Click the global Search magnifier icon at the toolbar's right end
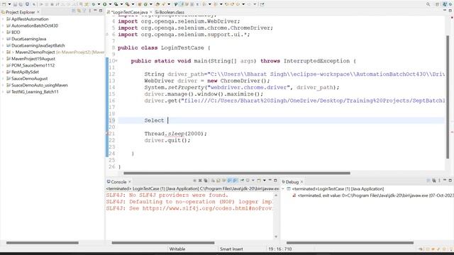The width and height of the screenshot is (454, 255). click(428, 4)
